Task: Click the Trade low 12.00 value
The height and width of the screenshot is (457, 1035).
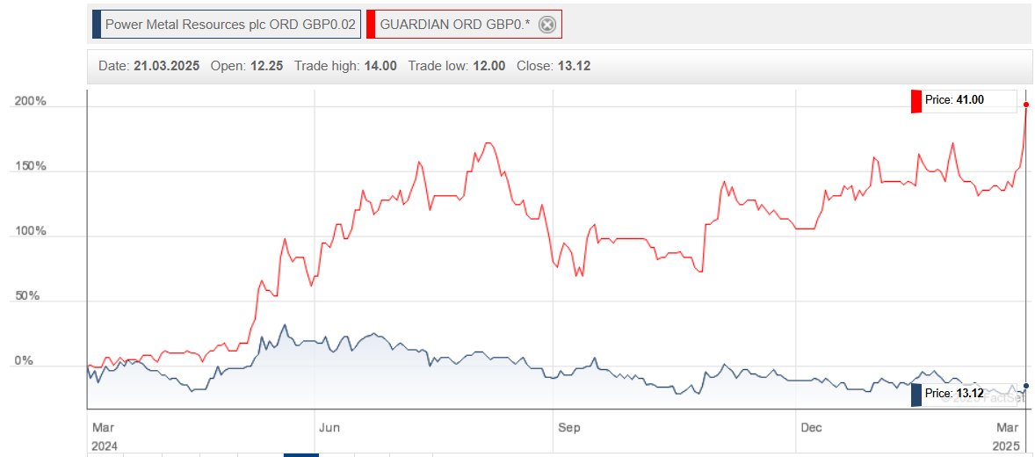Action: click(x=489, y=66)
